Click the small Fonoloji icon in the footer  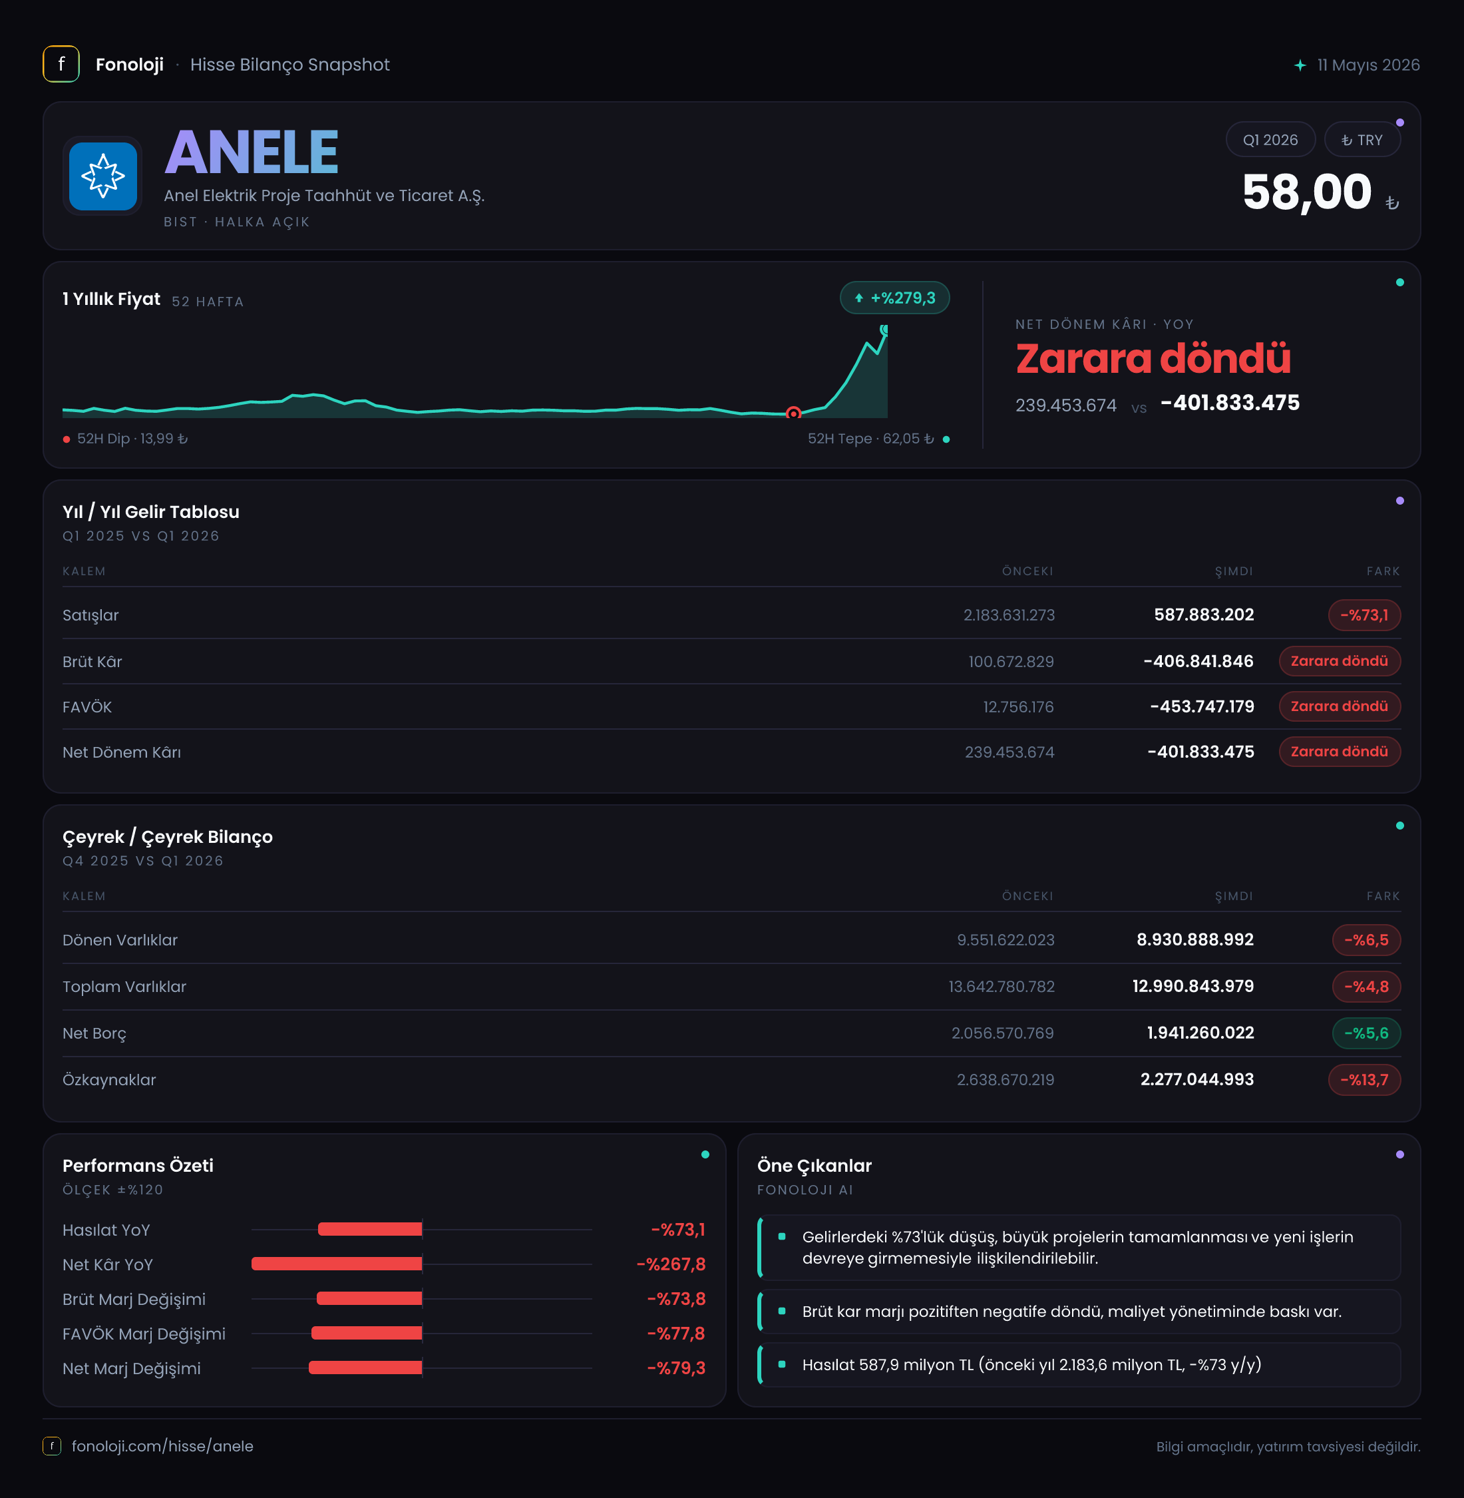tap(51, 1445)
